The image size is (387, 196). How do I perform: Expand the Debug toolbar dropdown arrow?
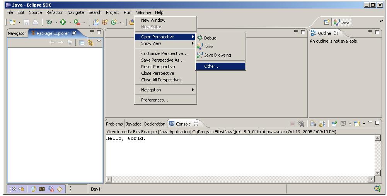56,22
